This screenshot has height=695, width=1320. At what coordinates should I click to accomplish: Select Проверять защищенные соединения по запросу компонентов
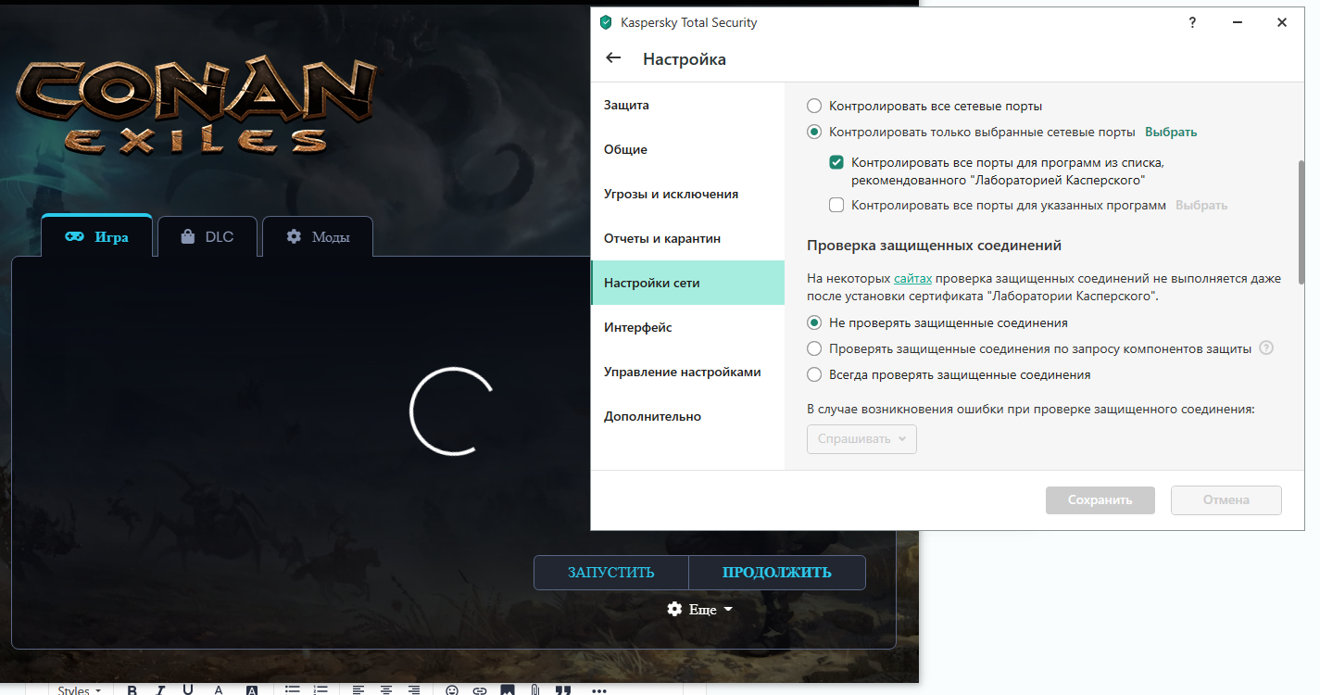coord(814,348)
